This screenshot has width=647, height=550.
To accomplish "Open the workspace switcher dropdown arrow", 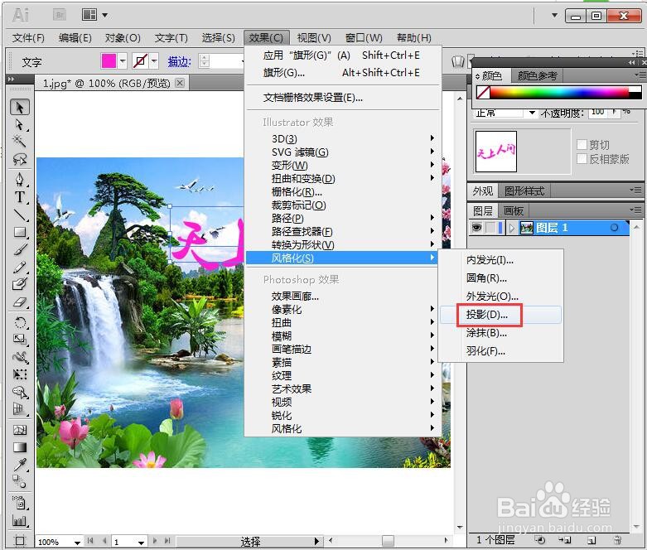I will click(554, 15).
